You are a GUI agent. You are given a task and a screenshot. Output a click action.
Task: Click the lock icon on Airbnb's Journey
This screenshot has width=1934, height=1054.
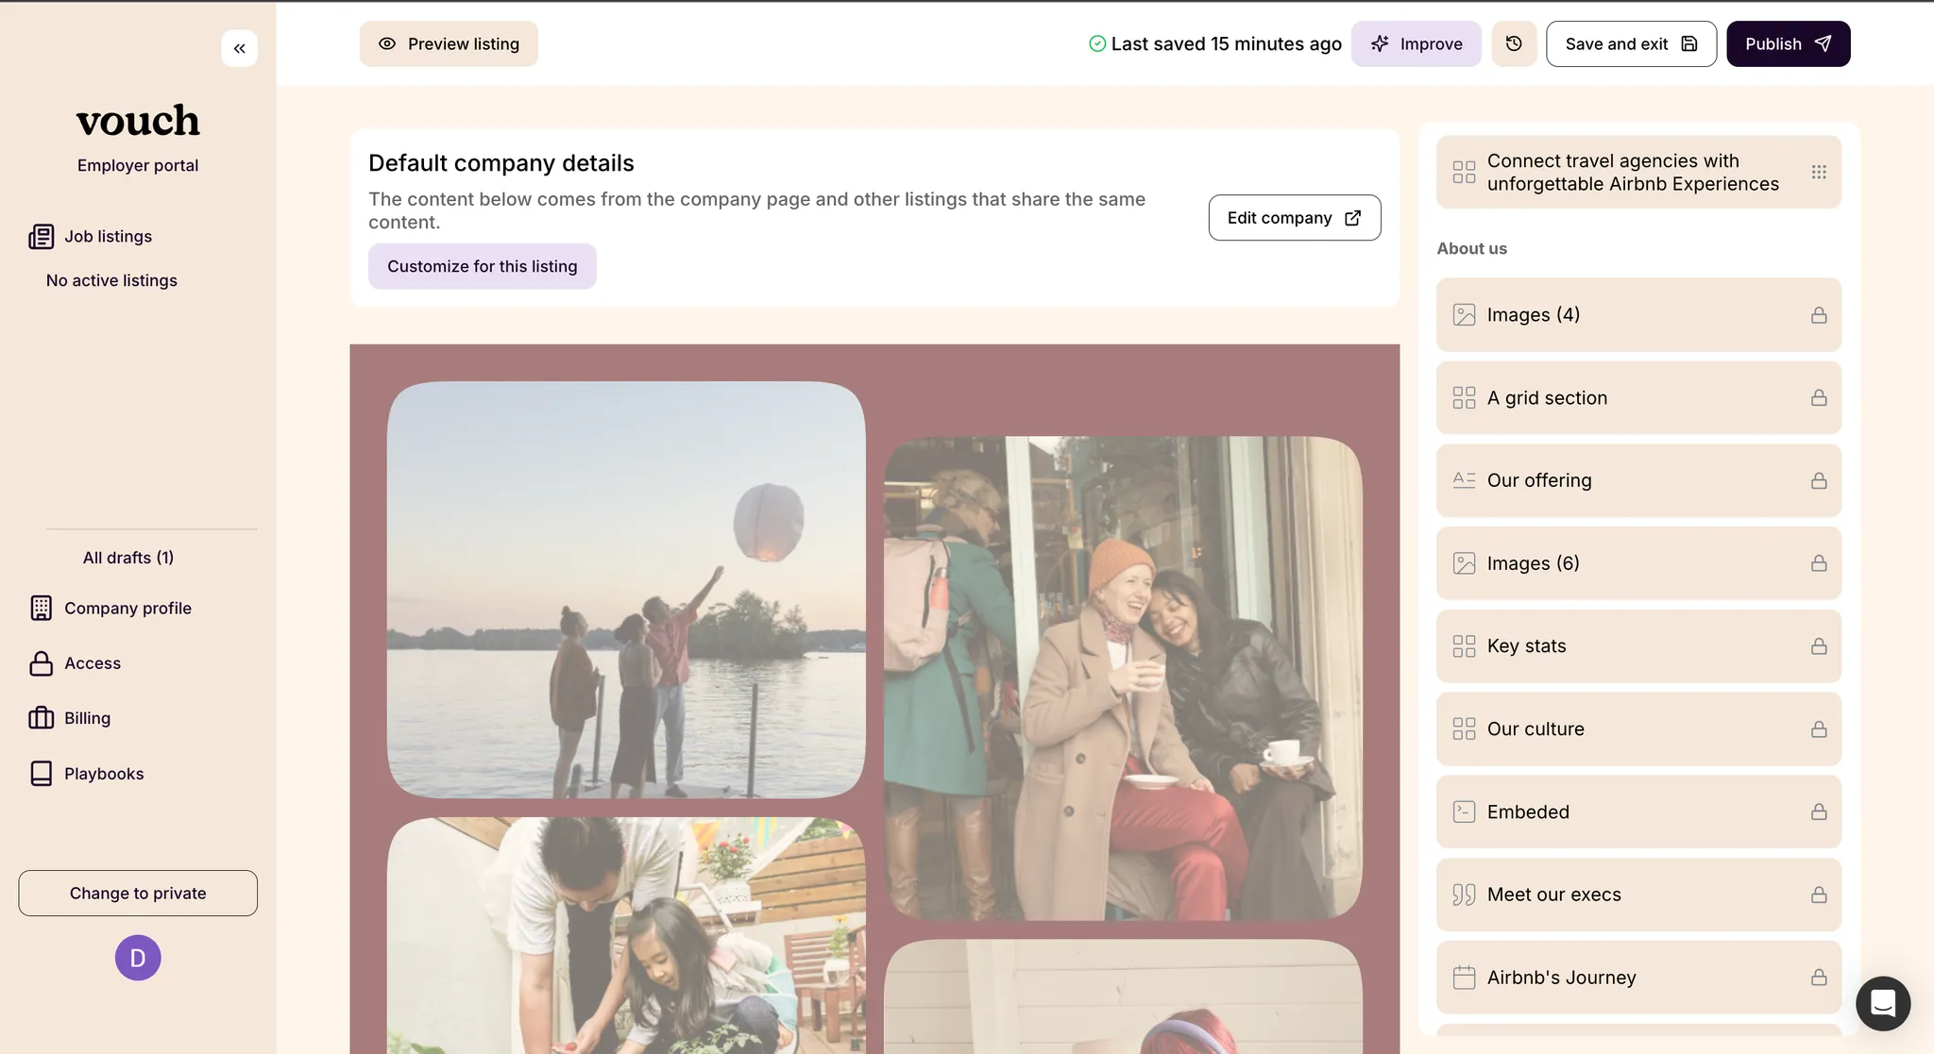tap(1819, 978)
